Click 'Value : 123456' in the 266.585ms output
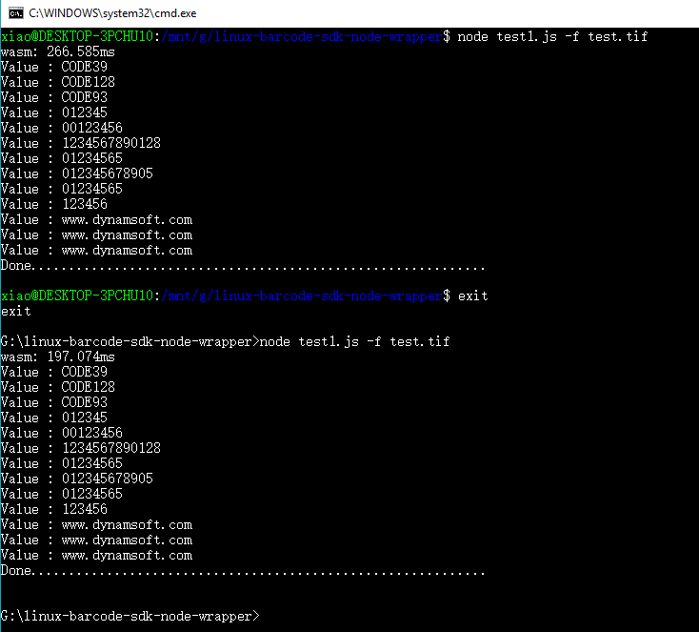The height and width of the screenshot is (632, 699). point(53,204)
